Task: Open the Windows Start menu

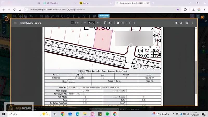Action: pyautogui.click(x=4, y=114)
